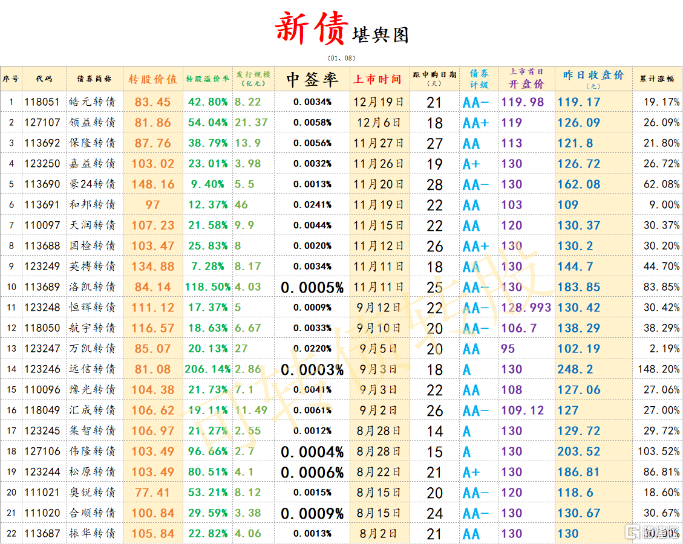Click the 转股溢价率 column header
683x544 pixels.
coord(208,79)
